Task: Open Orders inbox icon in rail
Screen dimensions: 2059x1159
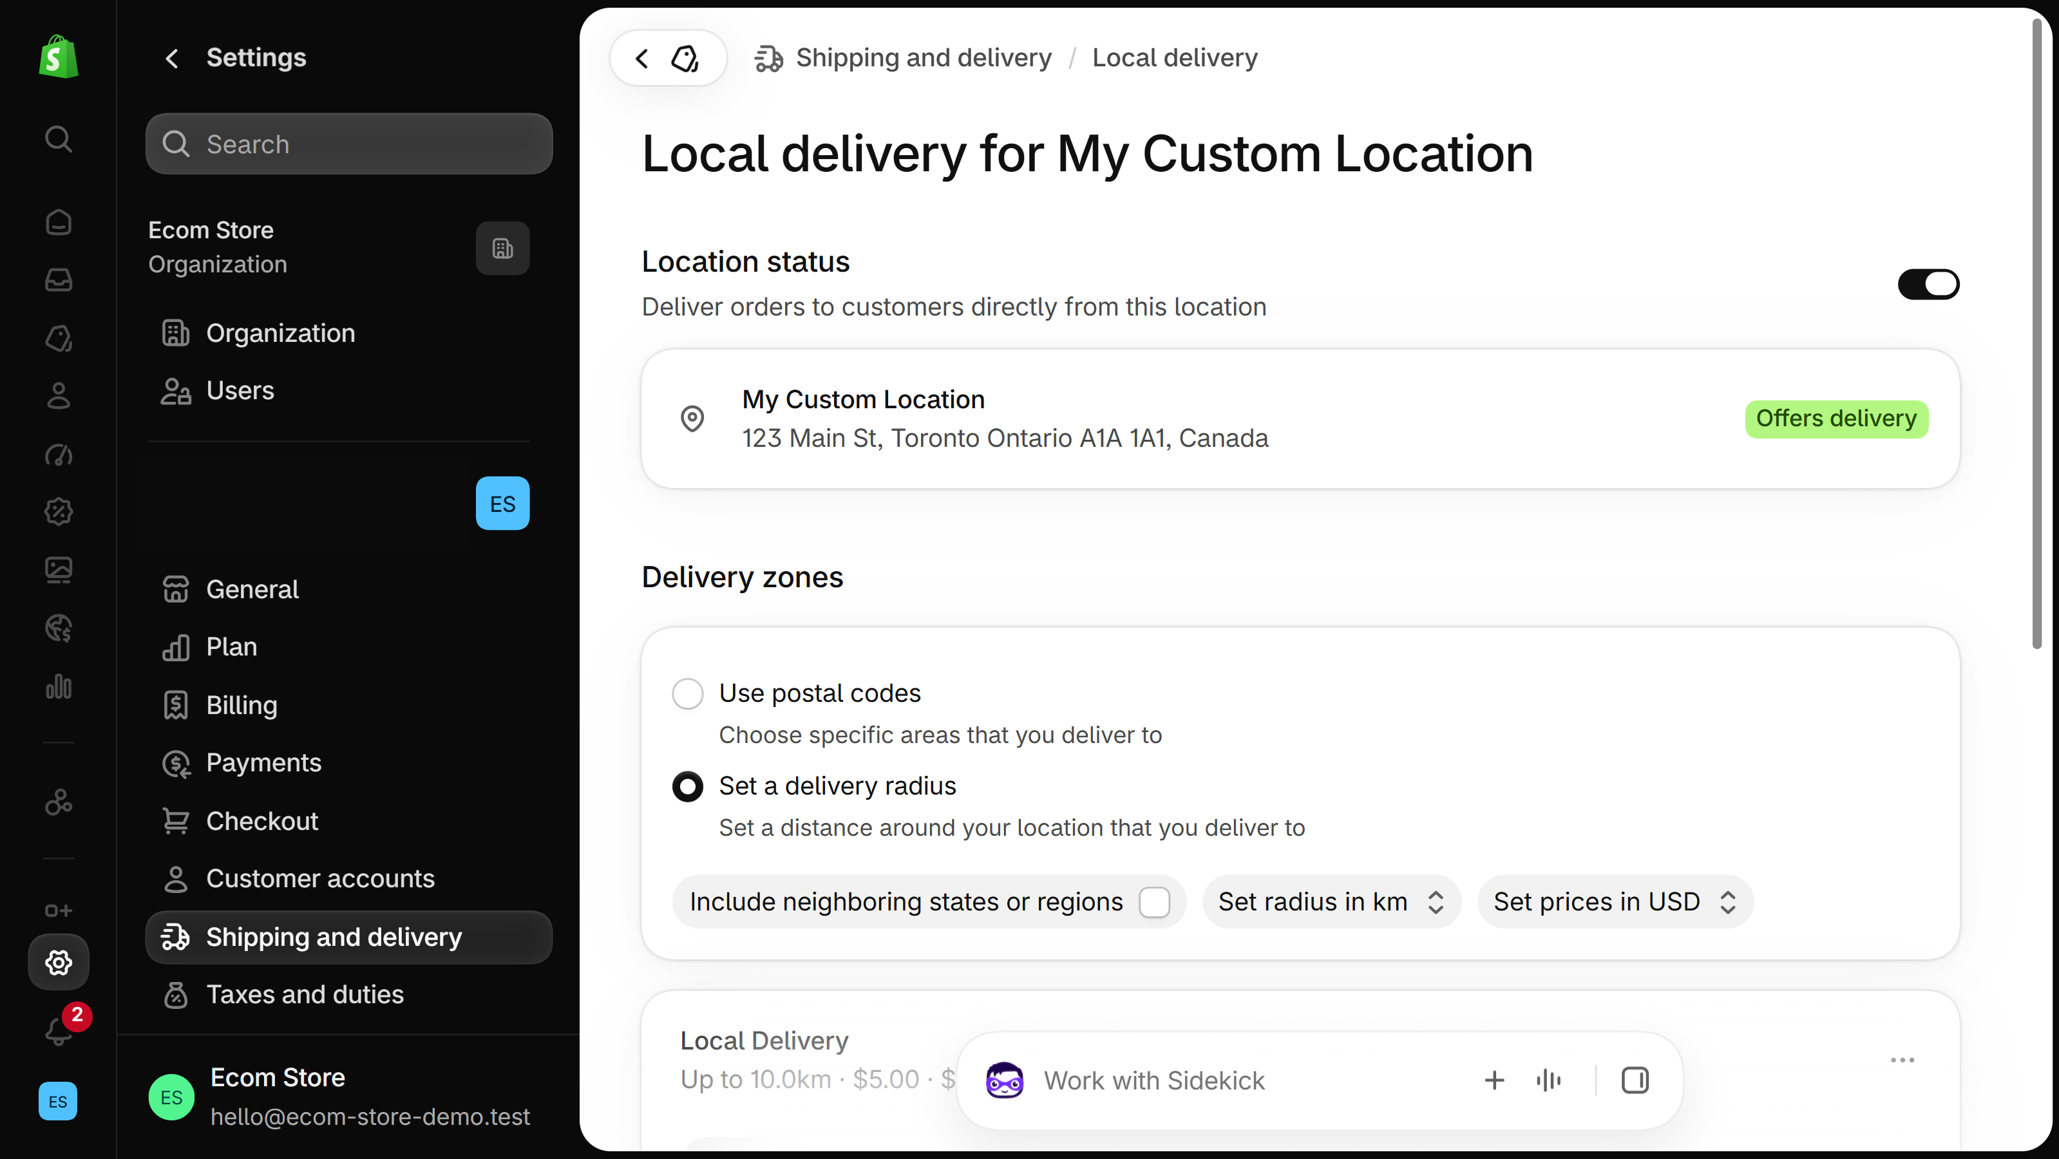Action: click(x=59, y=279)
